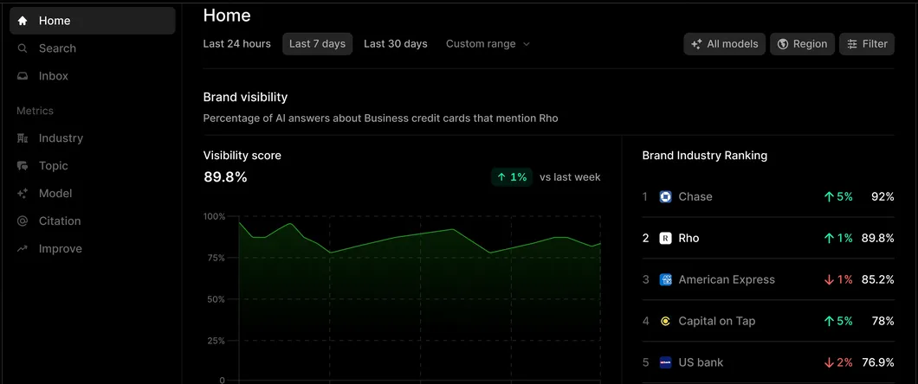The width and height of the screenshot is (918, 384).
Task: Click the Chase brand logo
Action: coord(665,196)
